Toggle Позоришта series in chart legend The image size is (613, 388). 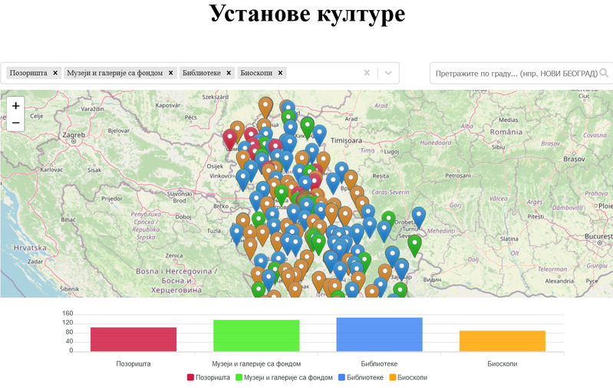pos(209,377)
